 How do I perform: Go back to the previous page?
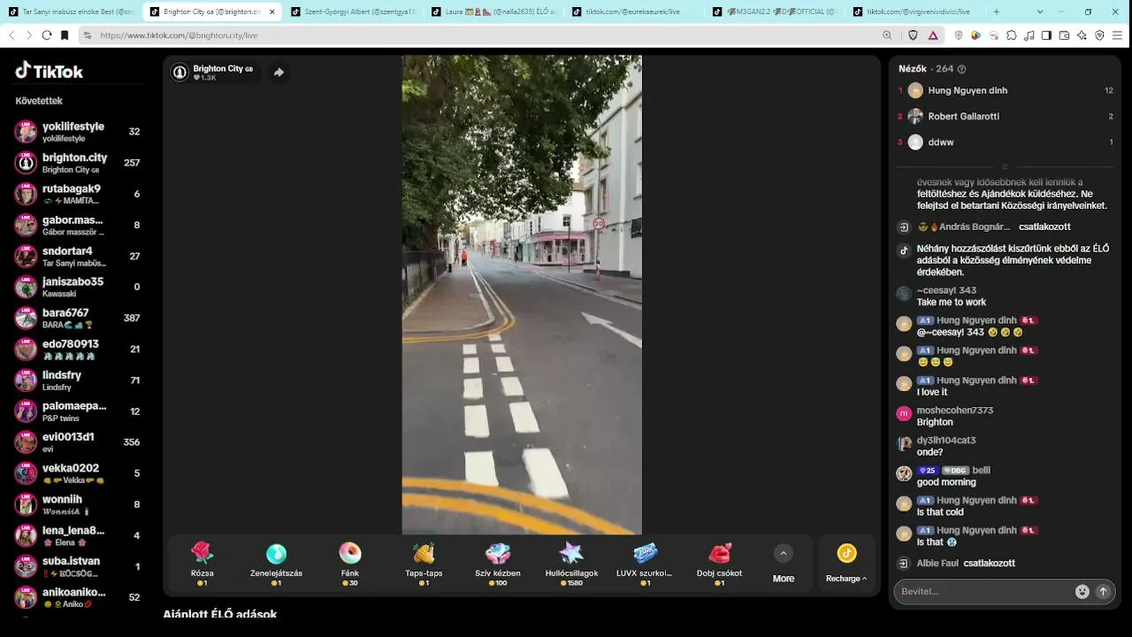pos(11,35)
